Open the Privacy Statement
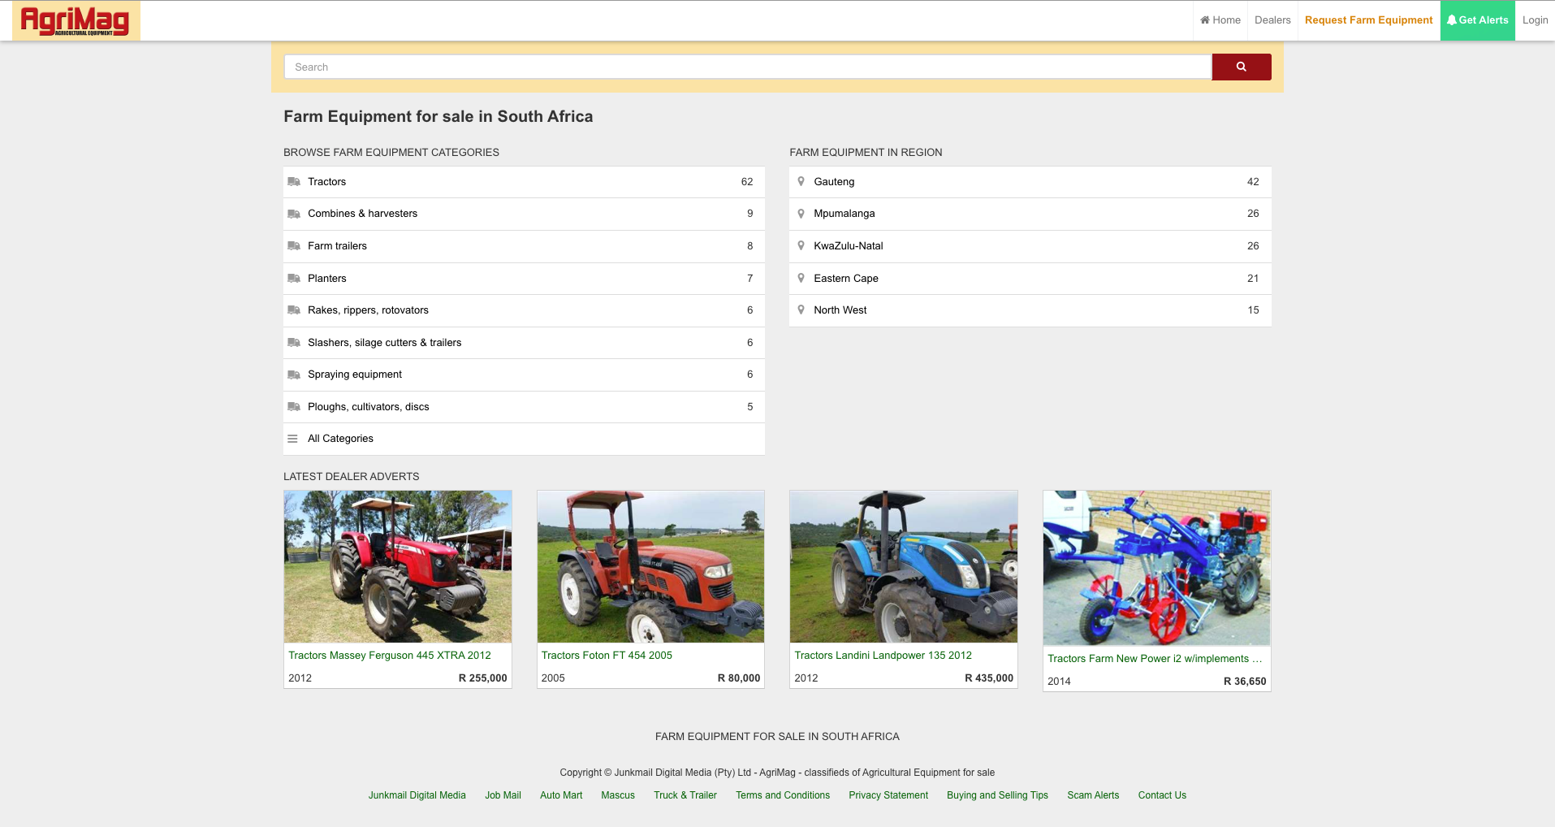 [x=888, y=795]
